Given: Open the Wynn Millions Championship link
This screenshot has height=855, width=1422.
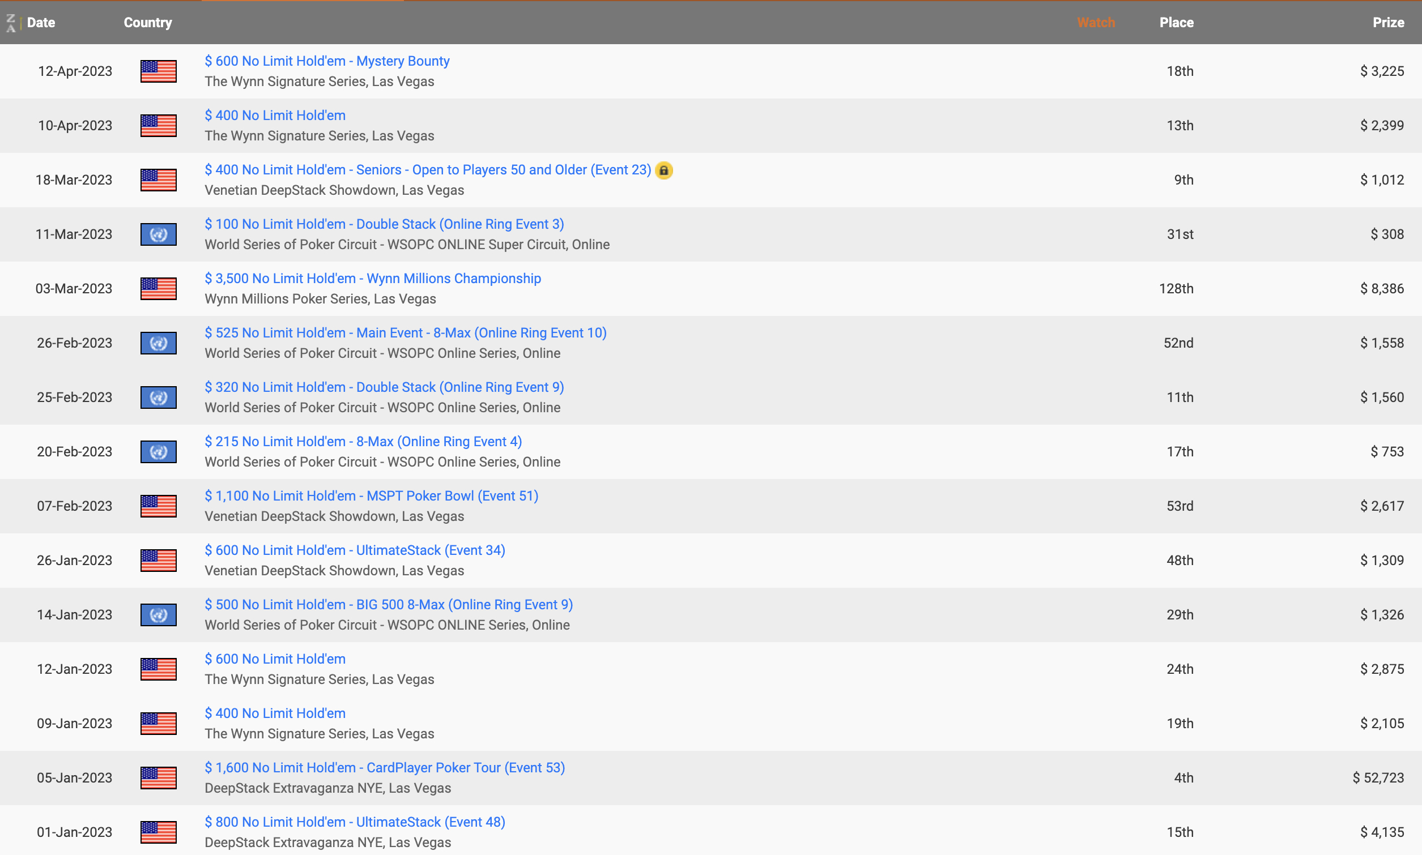Looking at the screenshot, I should [373, 278].
